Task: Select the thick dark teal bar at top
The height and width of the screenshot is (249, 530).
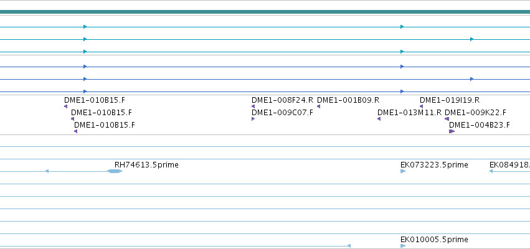Action: coord(265,12)
